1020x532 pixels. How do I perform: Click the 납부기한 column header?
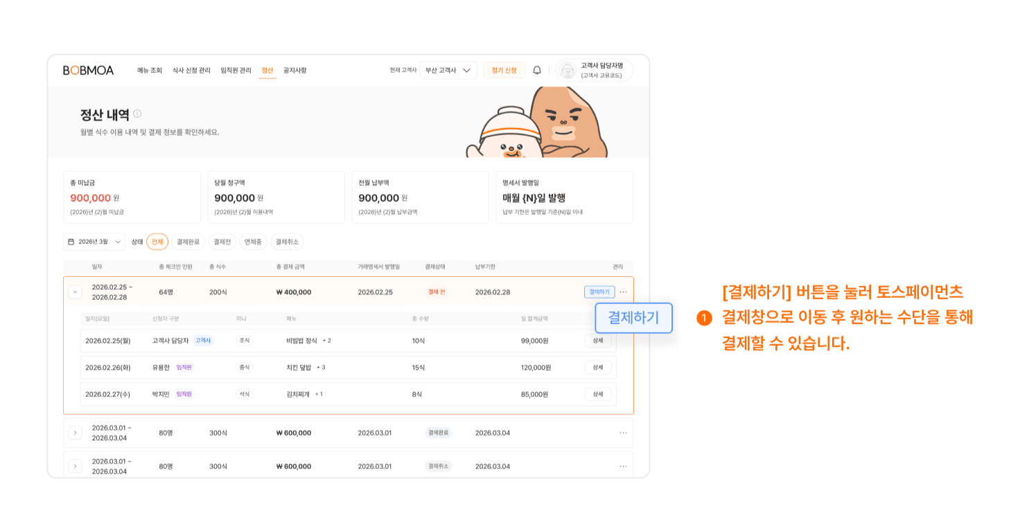(485, 267)
